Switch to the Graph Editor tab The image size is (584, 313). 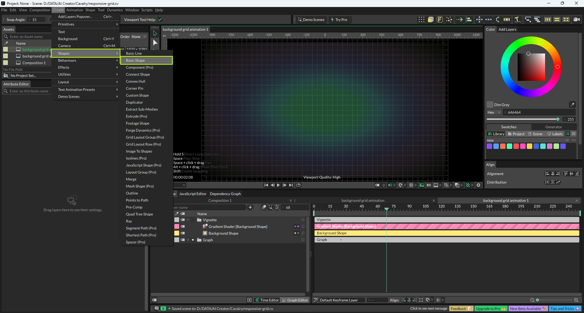(295, 300)
